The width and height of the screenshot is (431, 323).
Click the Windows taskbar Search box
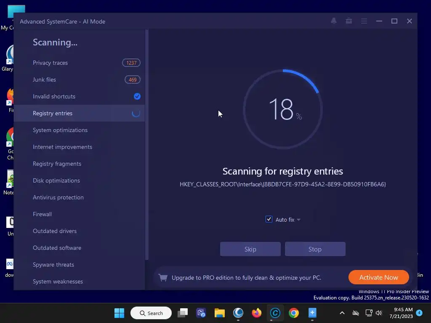pos(151,313)
